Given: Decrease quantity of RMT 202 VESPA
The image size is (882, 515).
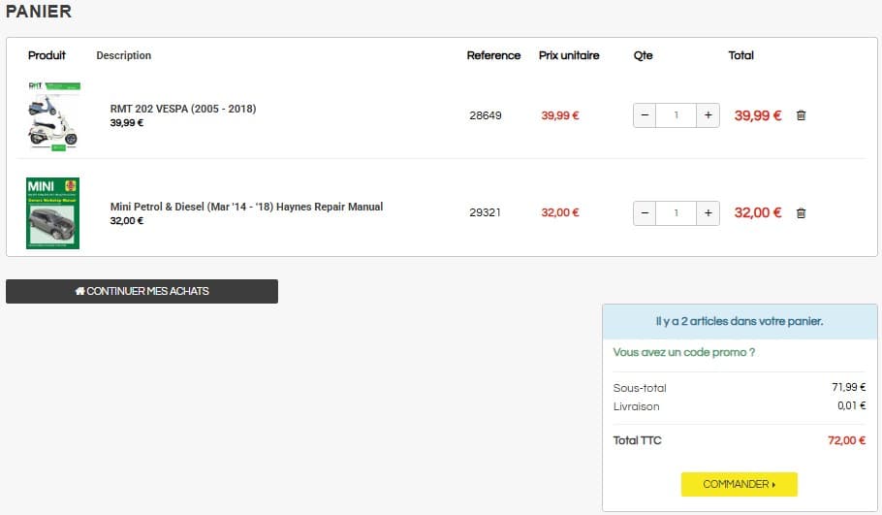Looking at the screenshot, I should [645, 115].
